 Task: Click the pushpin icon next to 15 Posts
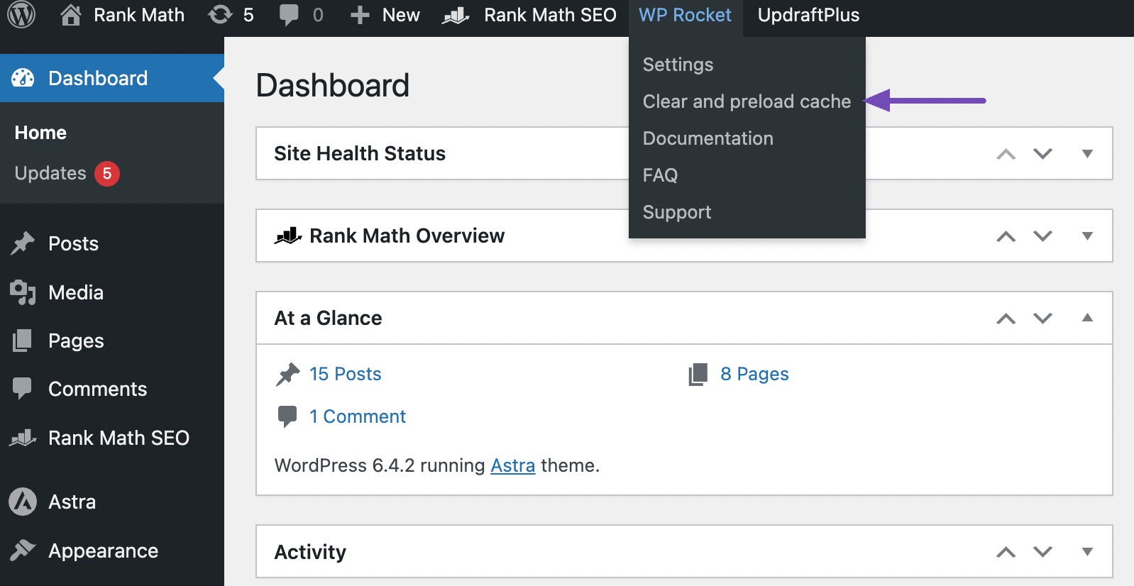287,374
